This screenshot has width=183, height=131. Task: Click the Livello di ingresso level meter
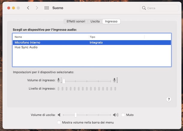[x=87, y=89]
